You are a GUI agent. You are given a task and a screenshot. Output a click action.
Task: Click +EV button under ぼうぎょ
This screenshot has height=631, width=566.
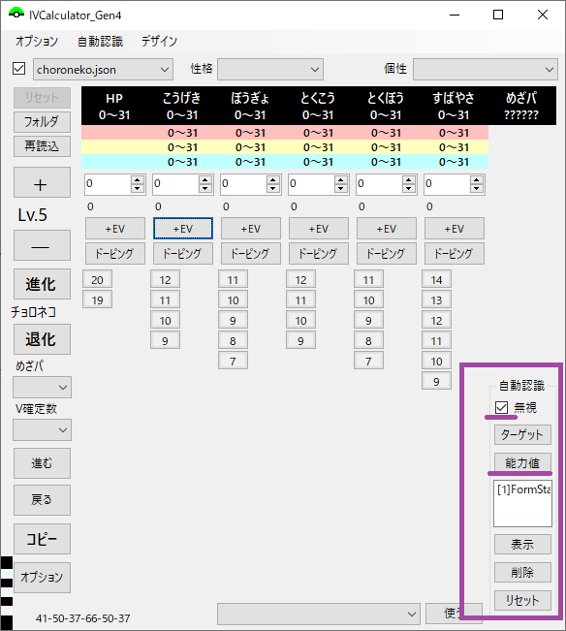[251, 229]
